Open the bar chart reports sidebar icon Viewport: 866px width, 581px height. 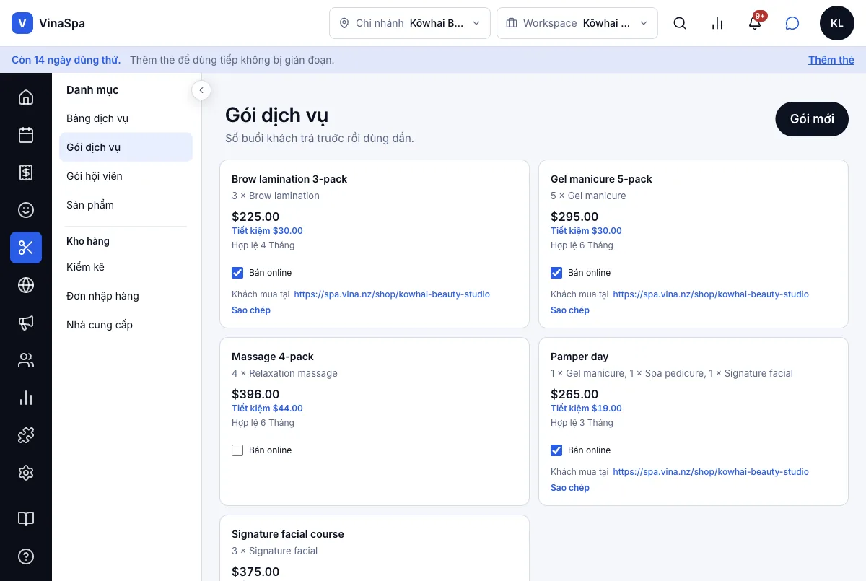point(26,398)
